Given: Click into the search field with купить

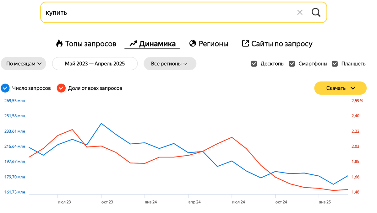Looking at the screenshot, I should point(167,13).
